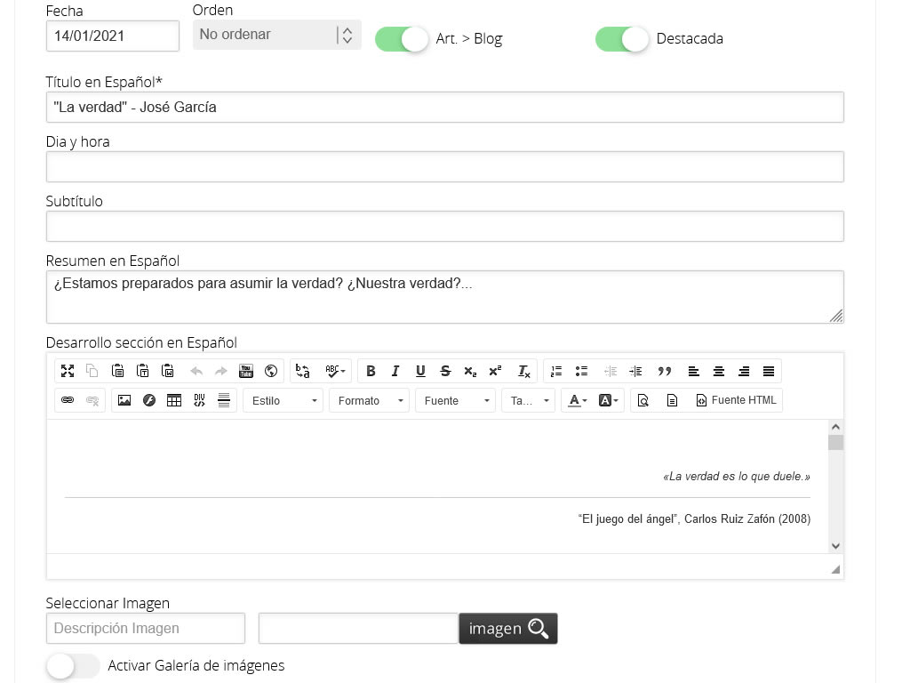Maximize the editor with the fullscreen icon
The image size is (910, 683).
pos(68,372)
